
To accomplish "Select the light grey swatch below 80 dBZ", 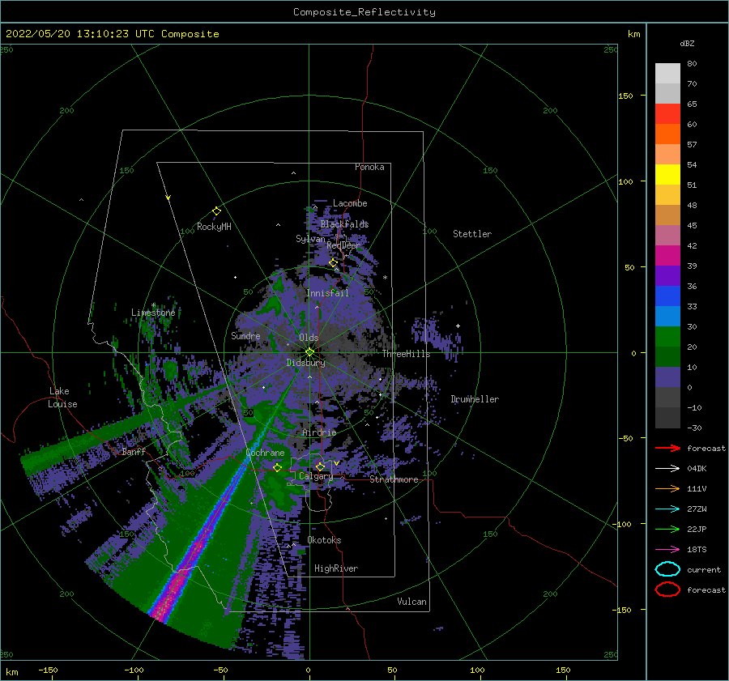I will coord(667,73).
